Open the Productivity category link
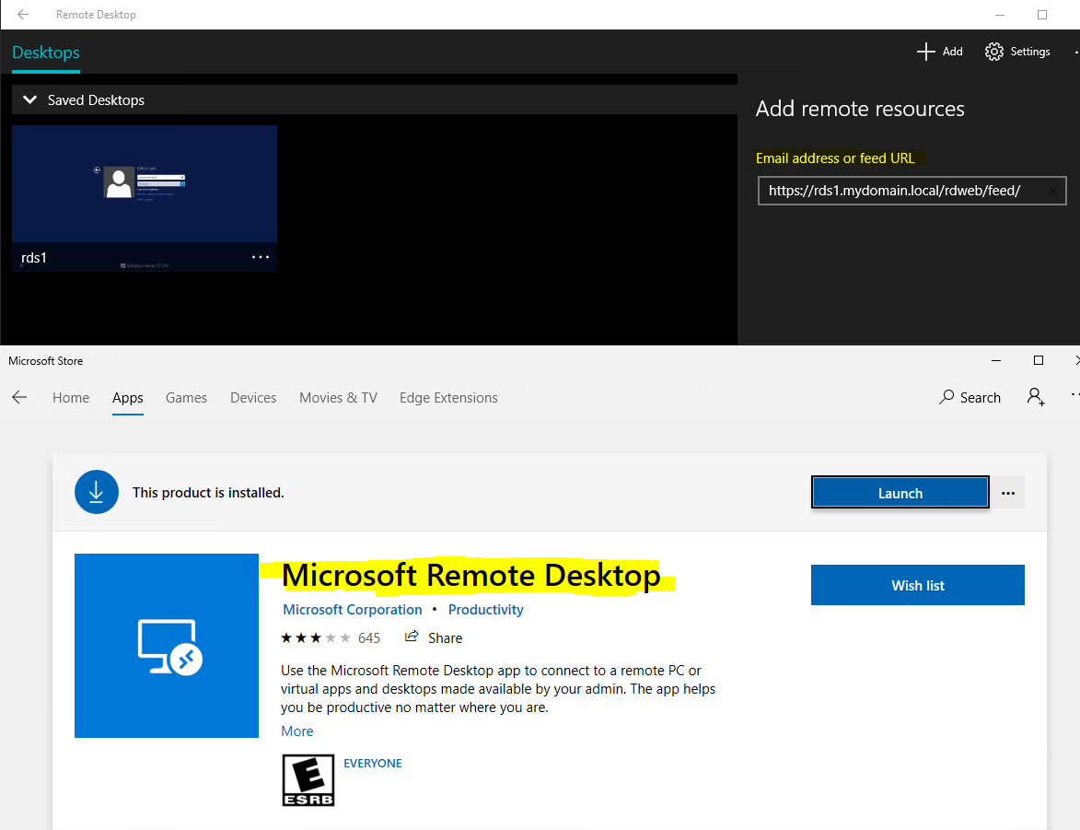The height and width of the screenshot is (830, 1080). click(485, 610)
